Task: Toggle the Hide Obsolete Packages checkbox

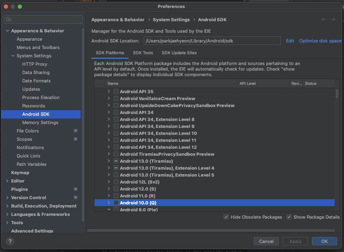Action: pos(227,217)
